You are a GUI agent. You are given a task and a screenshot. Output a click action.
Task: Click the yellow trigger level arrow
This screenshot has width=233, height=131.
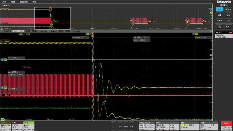(x=211, y=55)
